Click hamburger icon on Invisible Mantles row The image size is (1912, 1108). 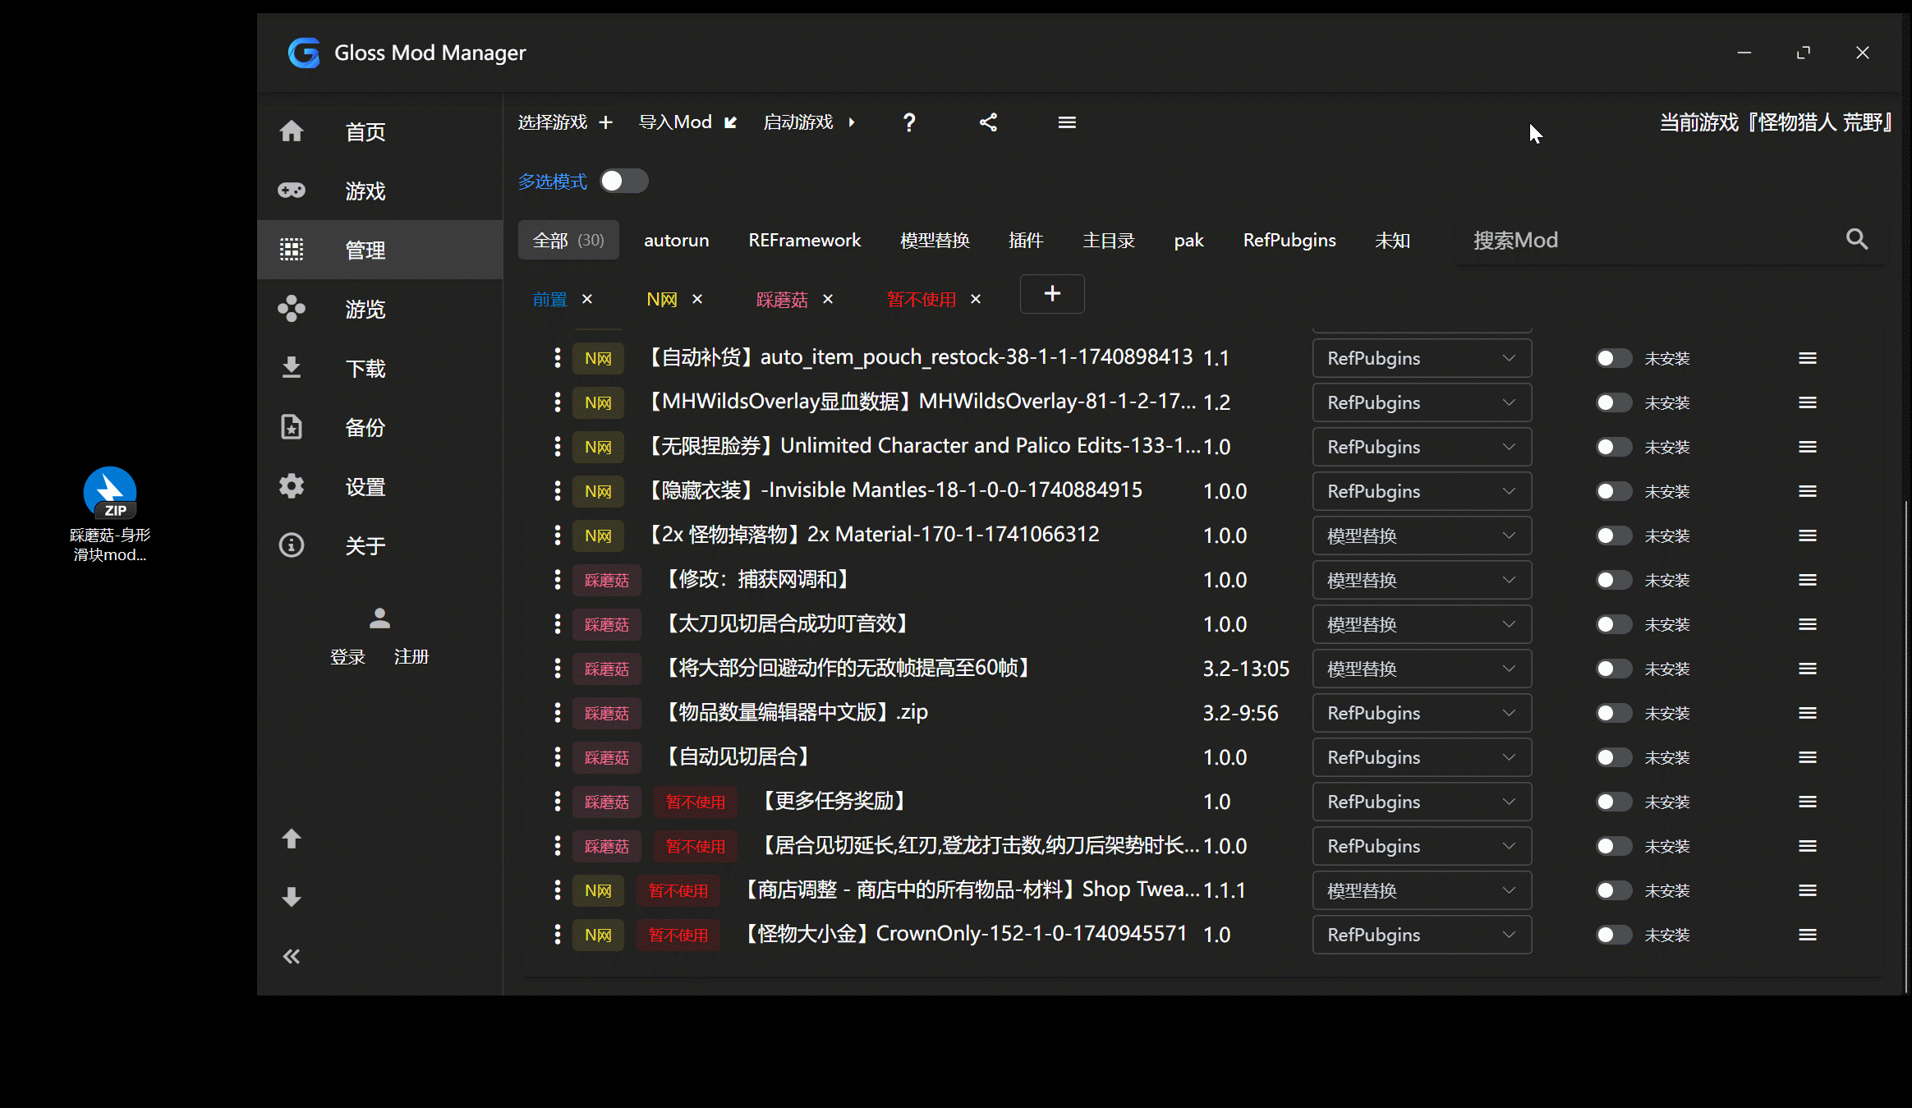(1807, 491)
